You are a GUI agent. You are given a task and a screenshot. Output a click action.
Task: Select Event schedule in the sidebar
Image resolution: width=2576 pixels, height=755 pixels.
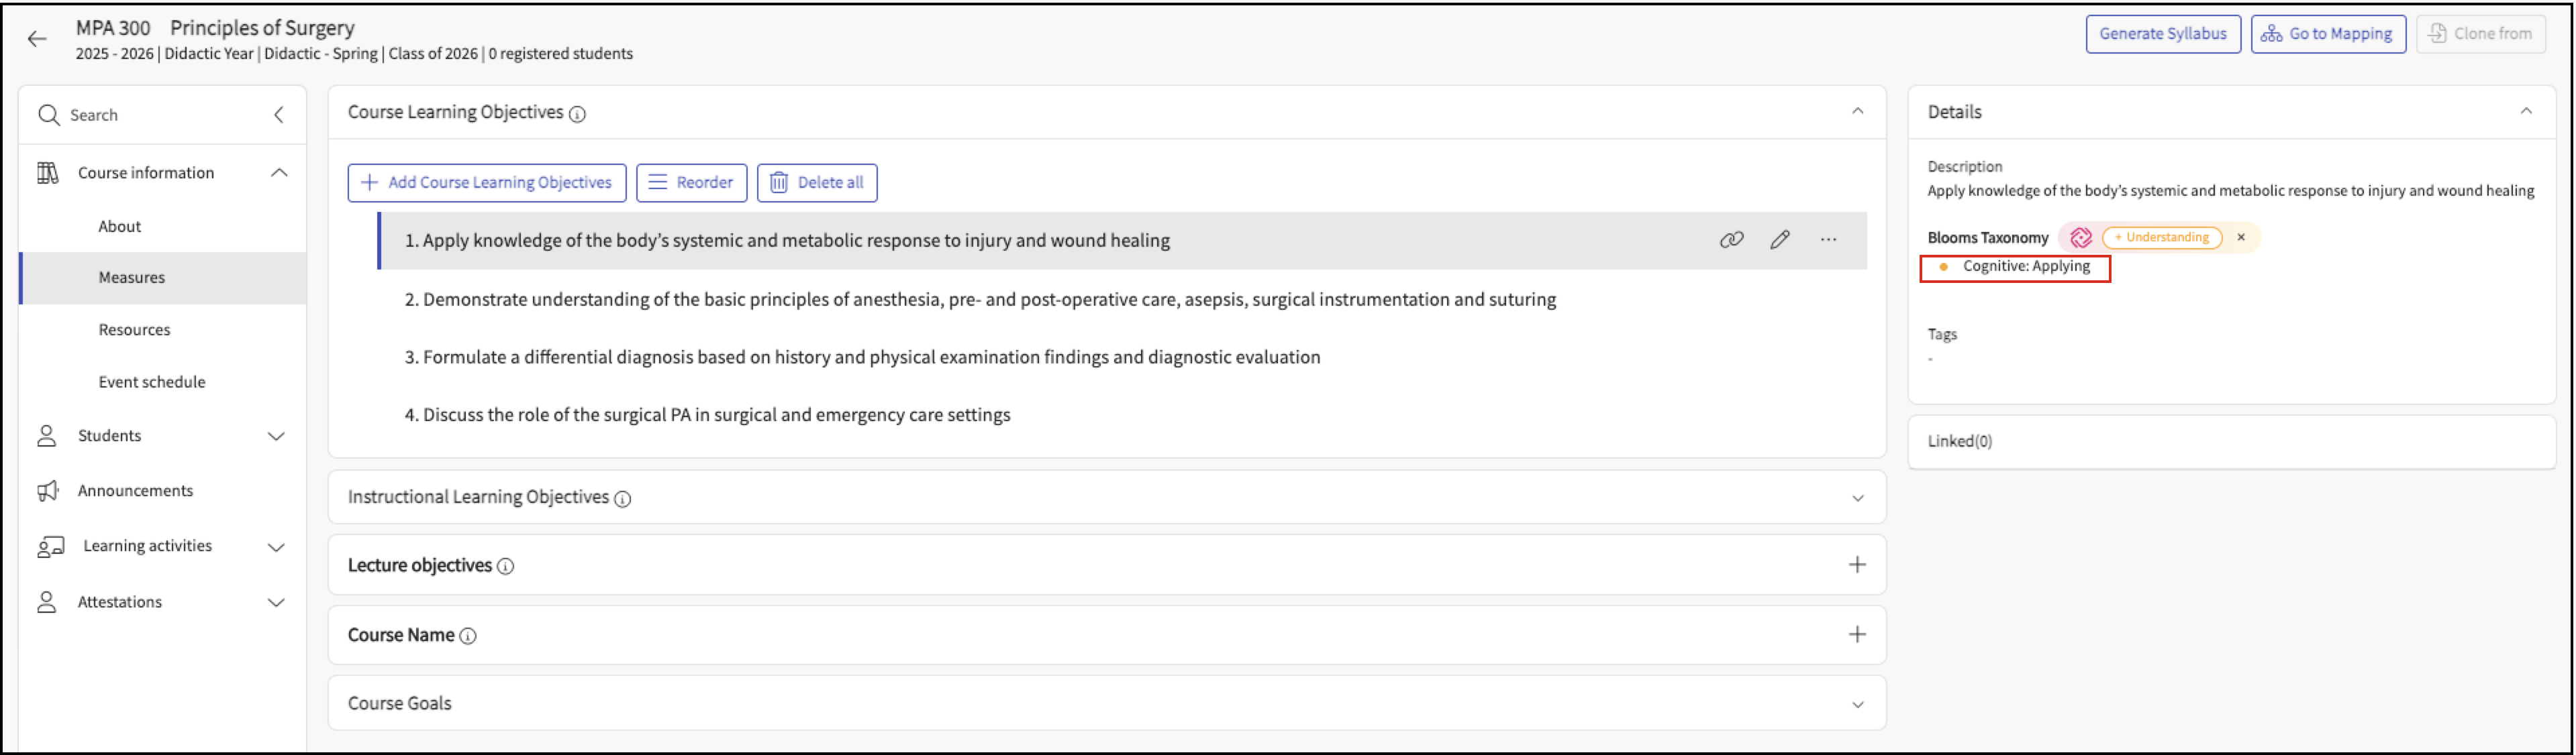(x=152, y=382)
